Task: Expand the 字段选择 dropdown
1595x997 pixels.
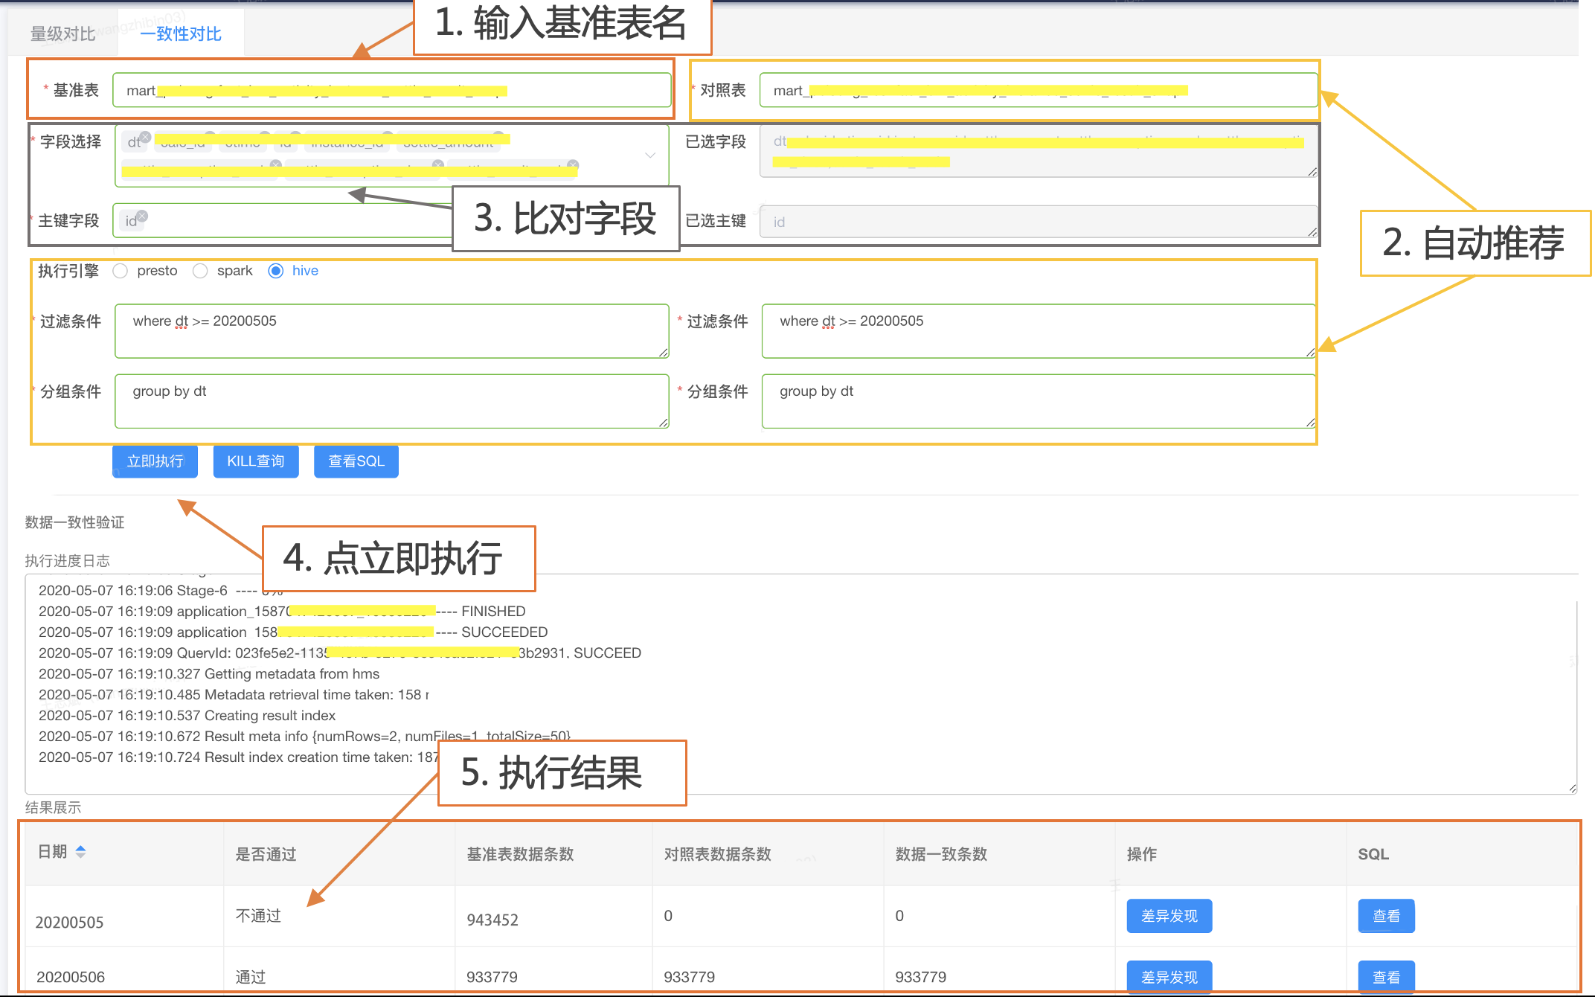Action: click(x=649, y=155)
